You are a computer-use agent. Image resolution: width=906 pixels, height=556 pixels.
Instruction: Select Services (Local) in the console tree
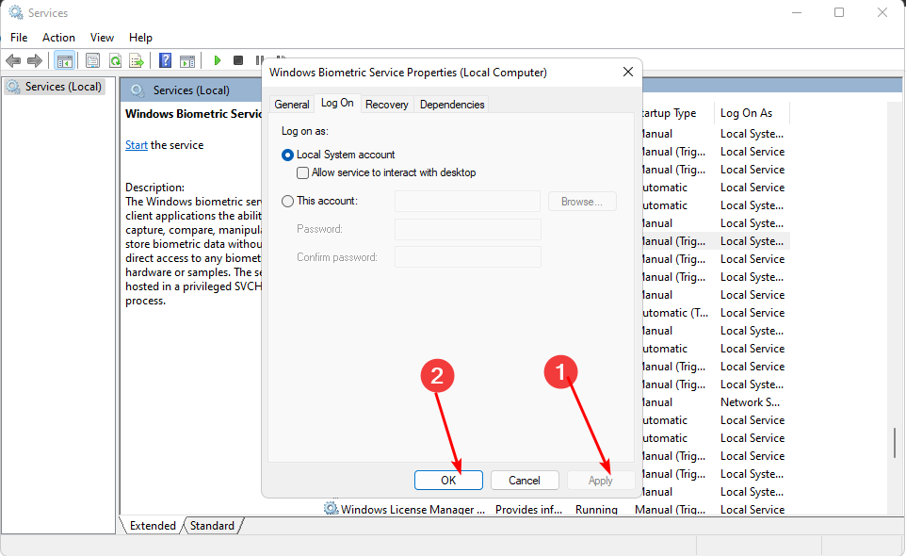[x=55, y=87]
